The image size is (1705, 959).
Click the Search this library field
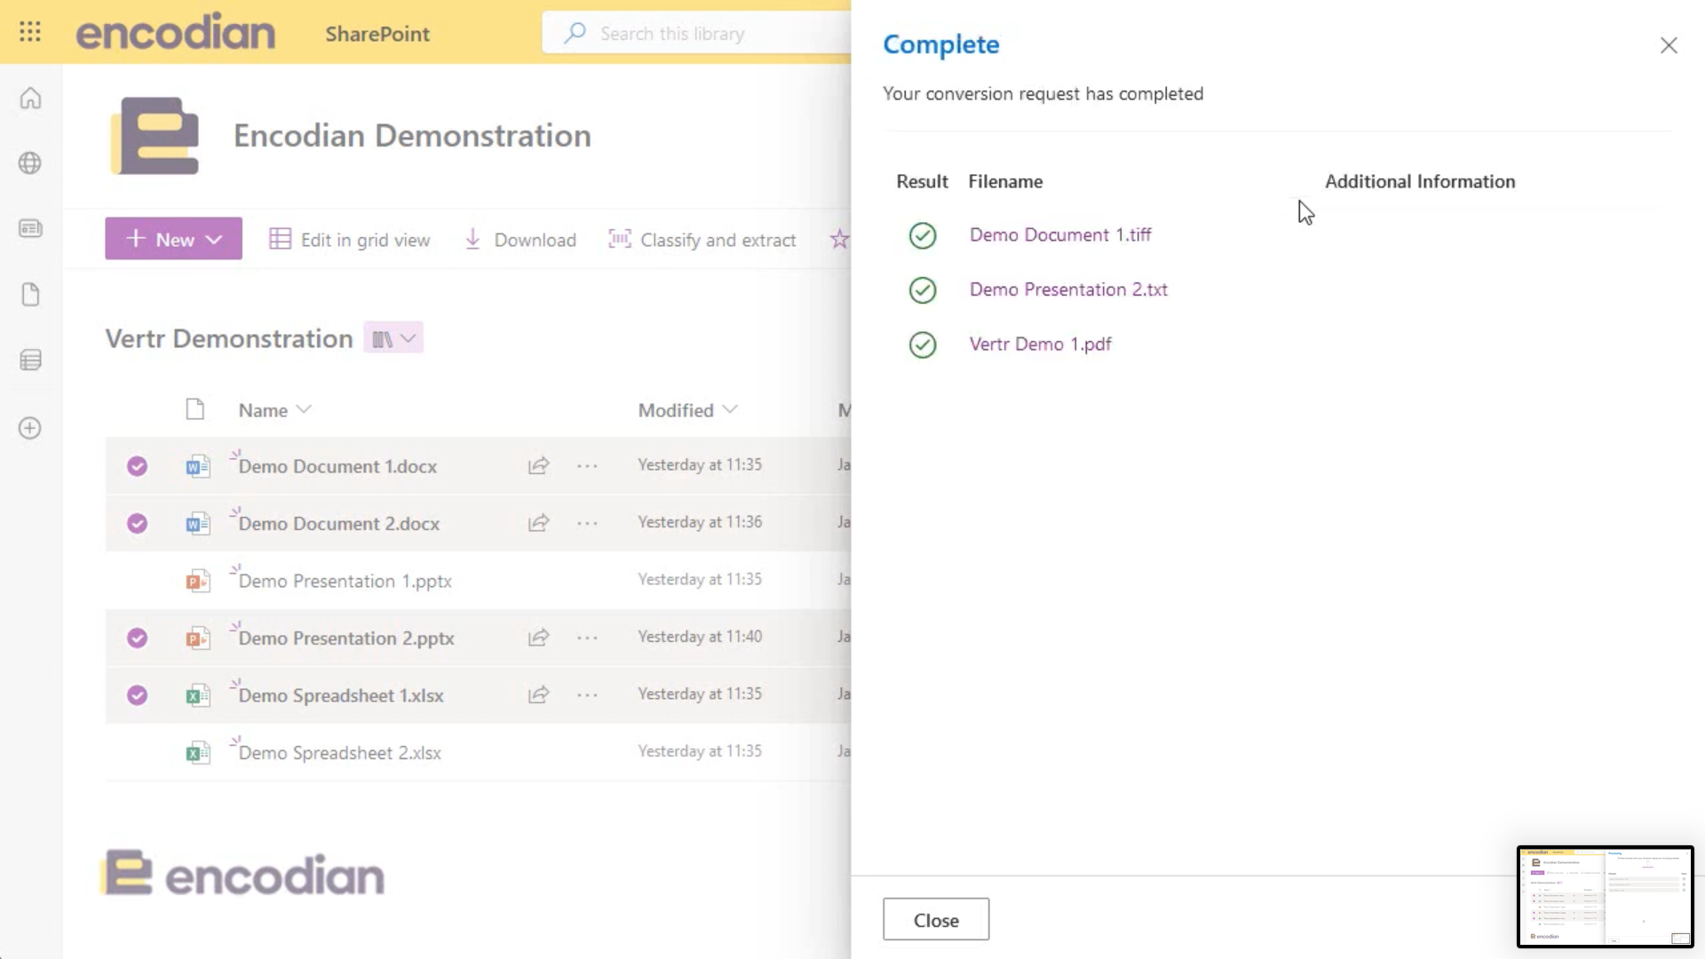[x=696, y=33]
